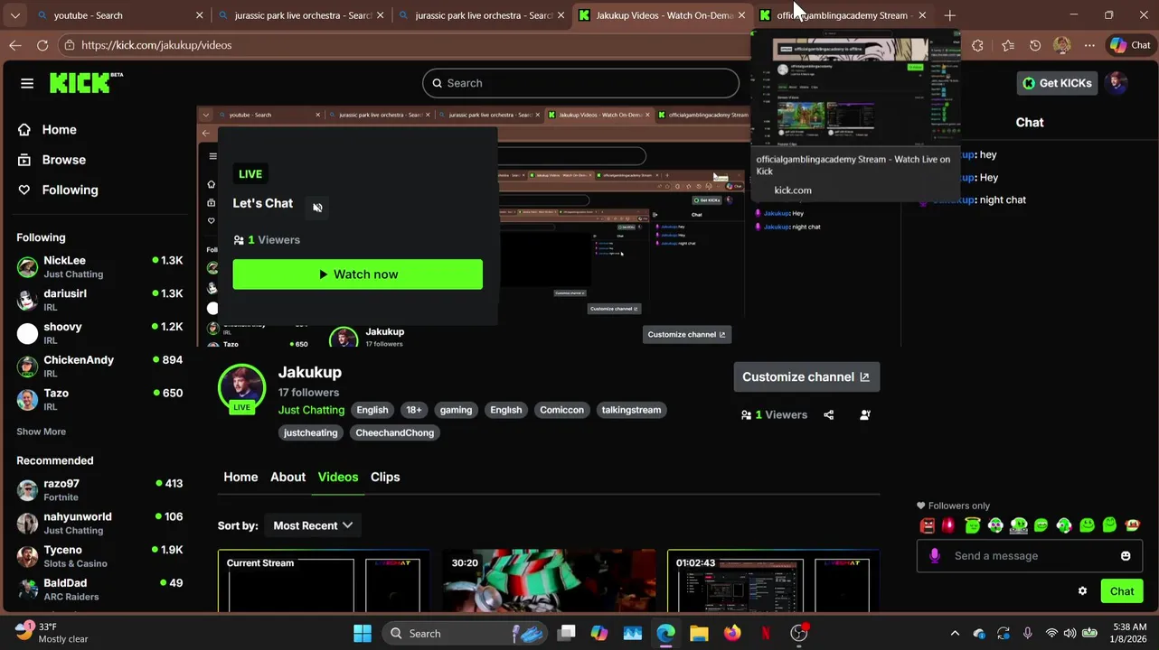The image size is (1159, 650).
Task: Open browser history icon
Action: point(1035,45)
